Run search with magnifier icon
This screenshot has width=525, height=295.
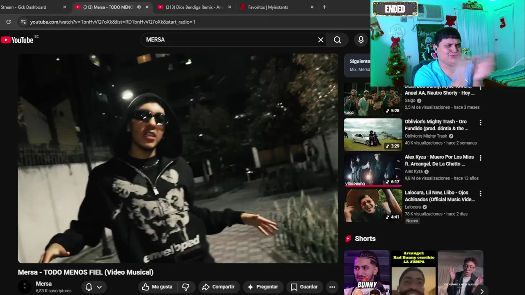tap(337, 40)
